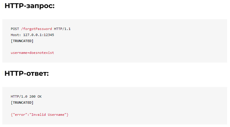Click the word "doesnotexist" in request body

(42, 53)
